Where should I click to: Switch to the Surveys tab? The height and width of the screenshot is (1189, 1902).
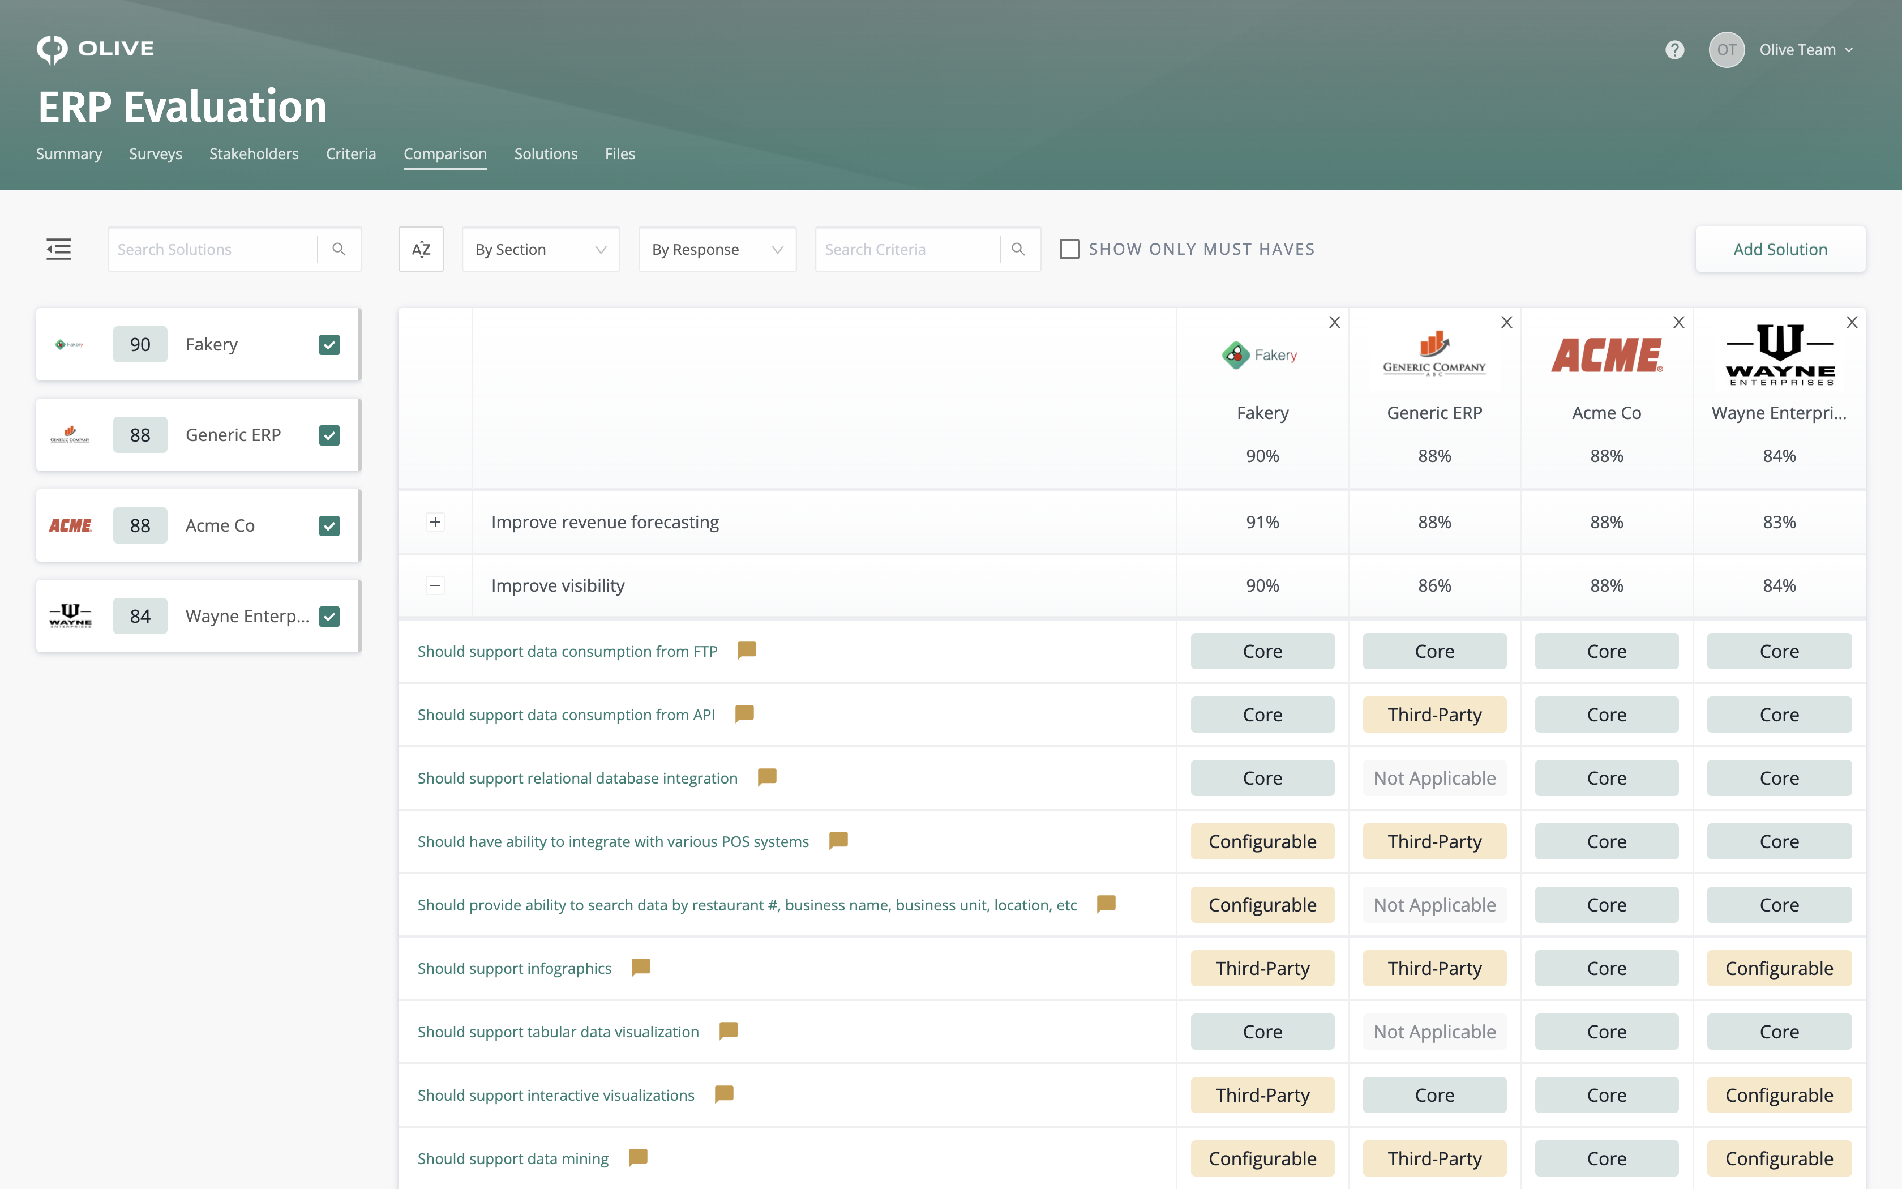155,154
